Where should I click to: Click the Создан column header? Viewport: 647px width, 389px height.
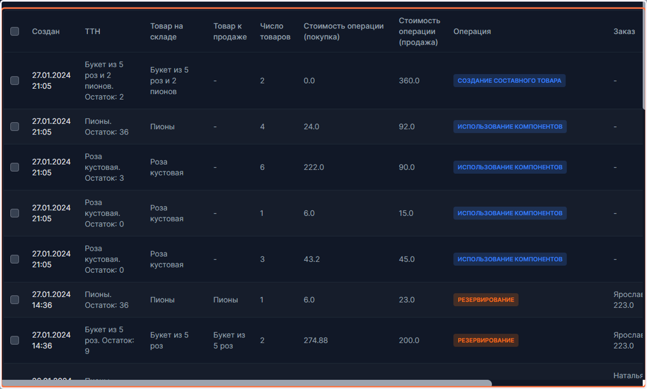click(46, 31)
